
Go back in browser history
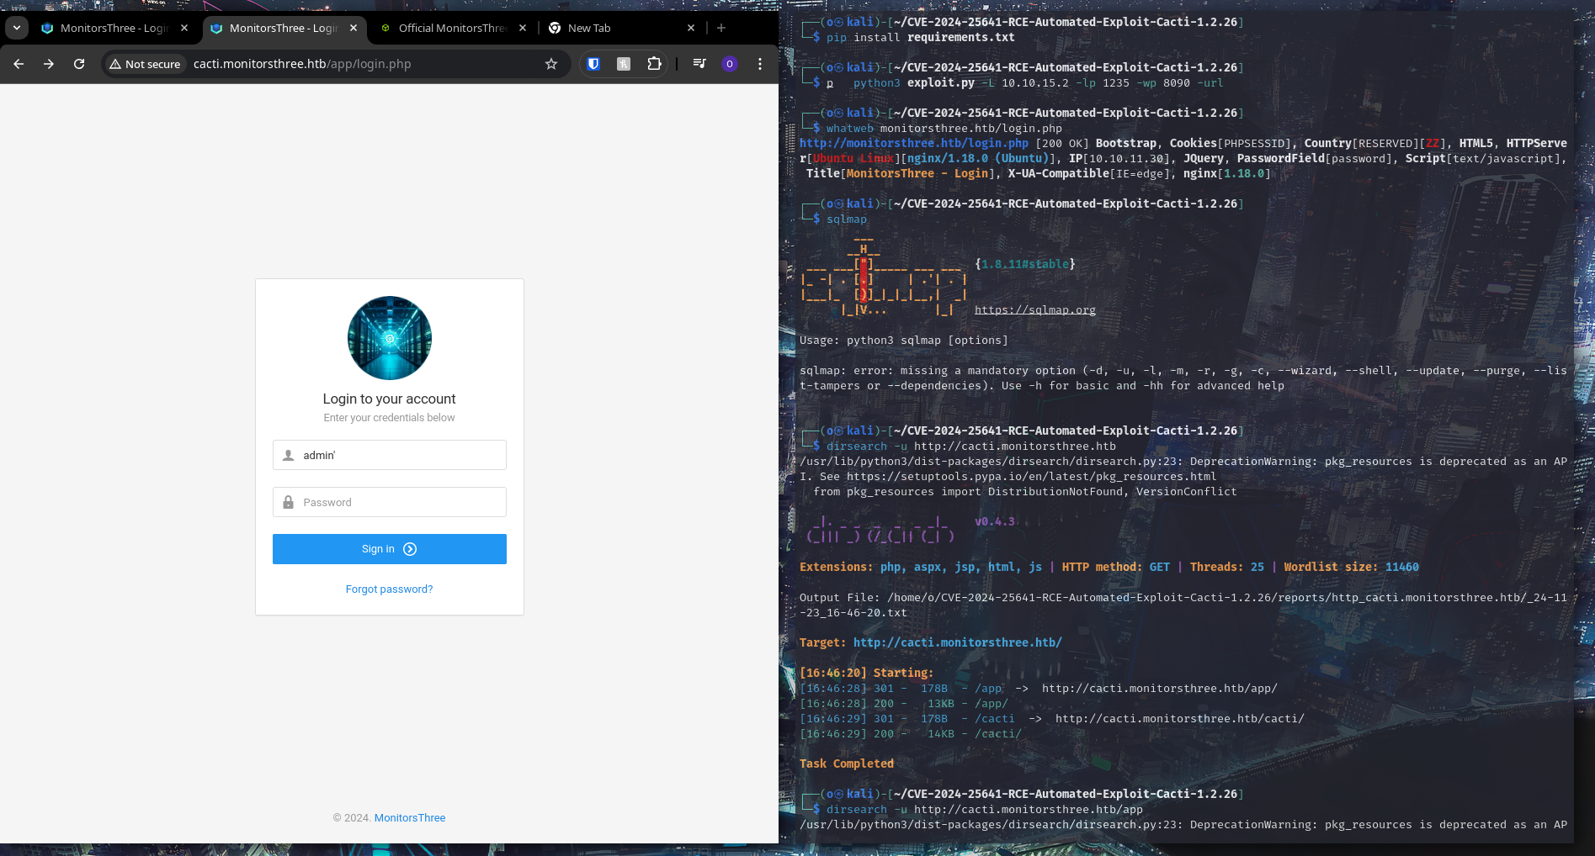(x=19, y=64)
